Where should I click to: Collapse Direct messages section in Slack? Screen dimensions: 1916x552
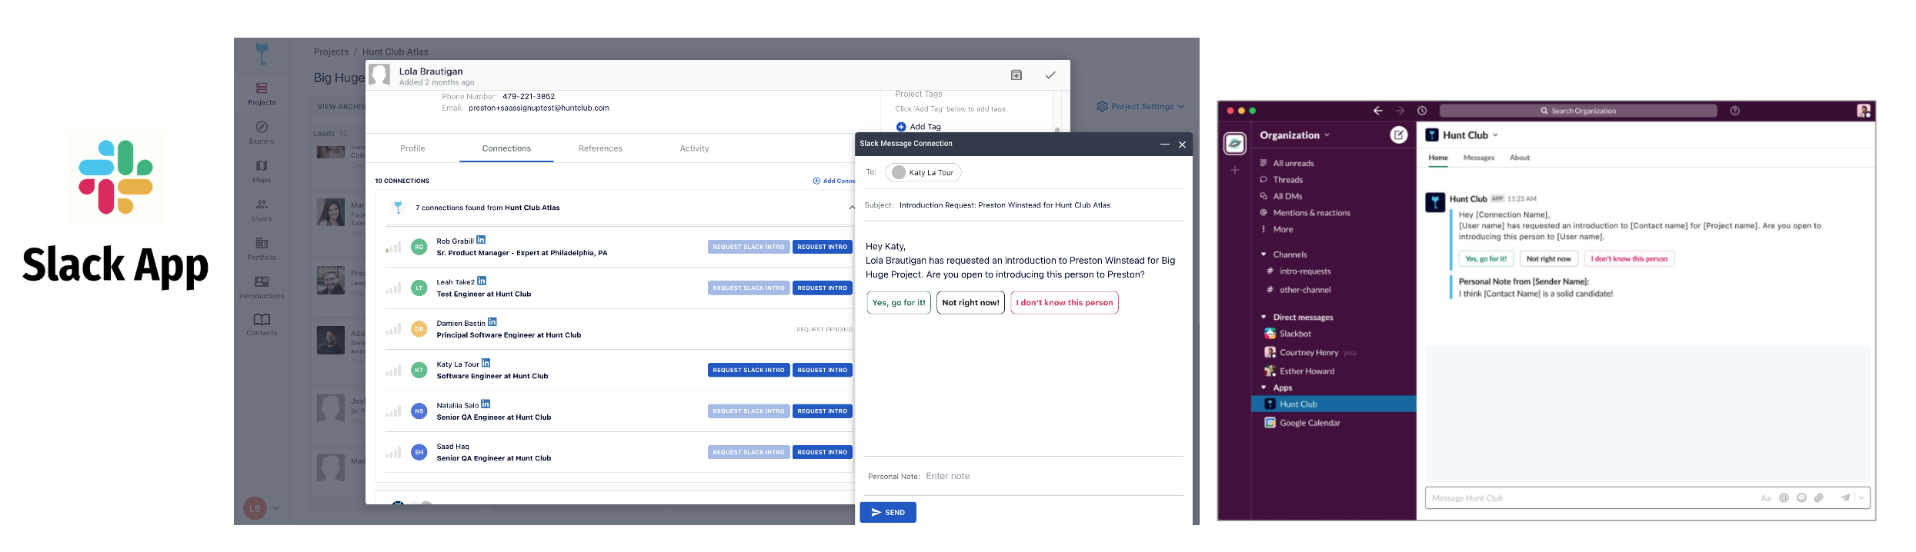(1263, 317)
